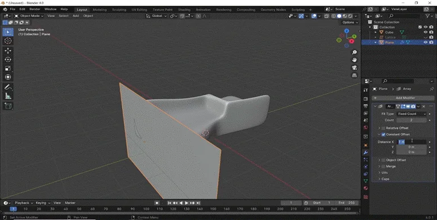Screen dimensions: 437x220
Task: Open the Render menu
Action: (x=35, y=9)
